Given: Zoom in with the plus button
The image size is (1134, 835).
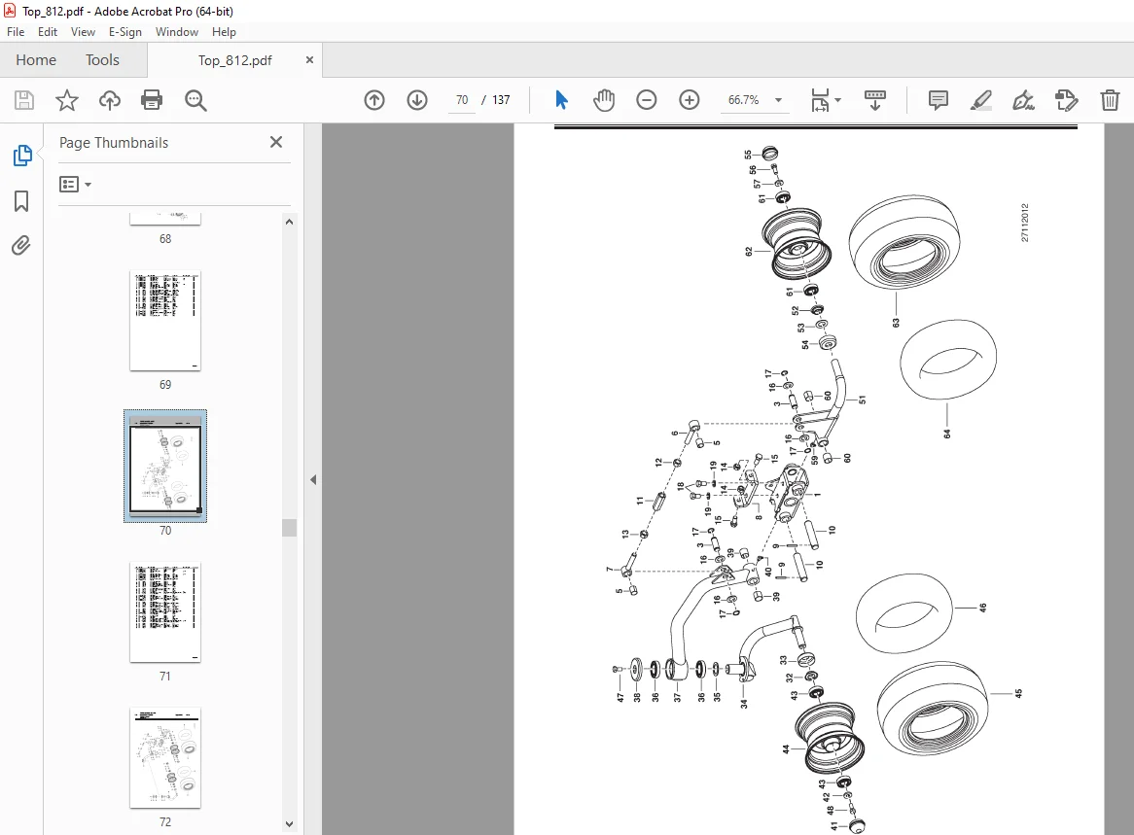Looking at the screenshot, I should (x=690, y=100).
